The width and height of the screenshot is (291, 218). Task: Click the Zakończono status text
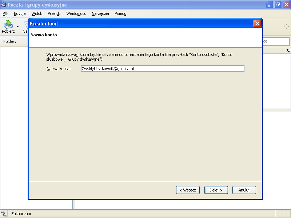pyautogui.click(x=22, y=214)
